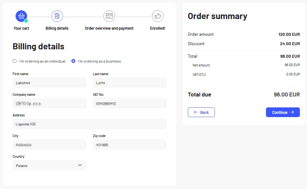
Task: Click the Total due 96.00 EUR value
Action: coord(287,94)
